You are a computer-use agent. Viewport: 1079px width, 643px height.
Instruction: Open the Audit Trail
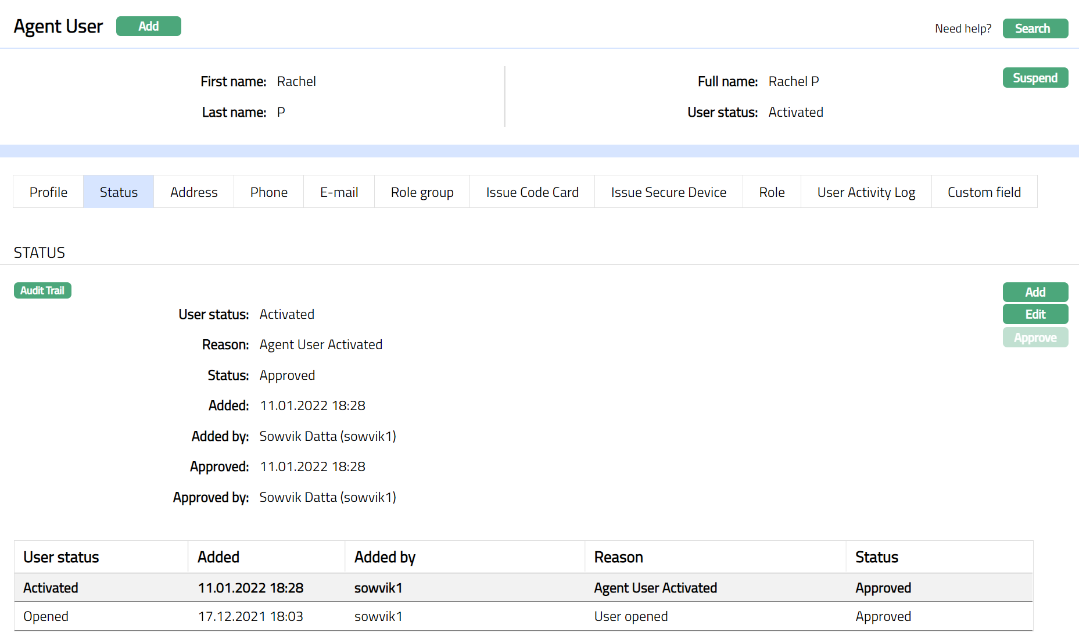[x=42, y=290]
